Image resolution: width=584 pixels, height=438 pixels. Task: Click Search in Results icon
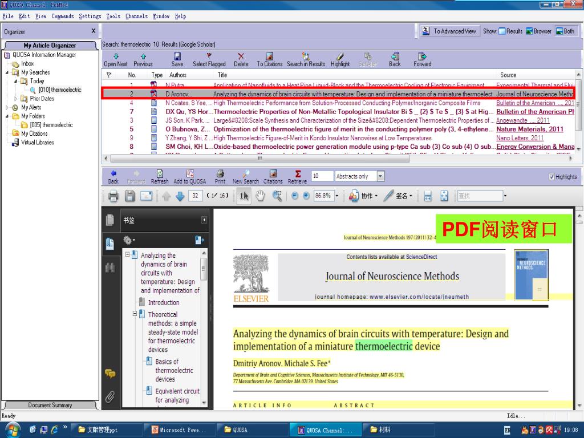[306, 56]
